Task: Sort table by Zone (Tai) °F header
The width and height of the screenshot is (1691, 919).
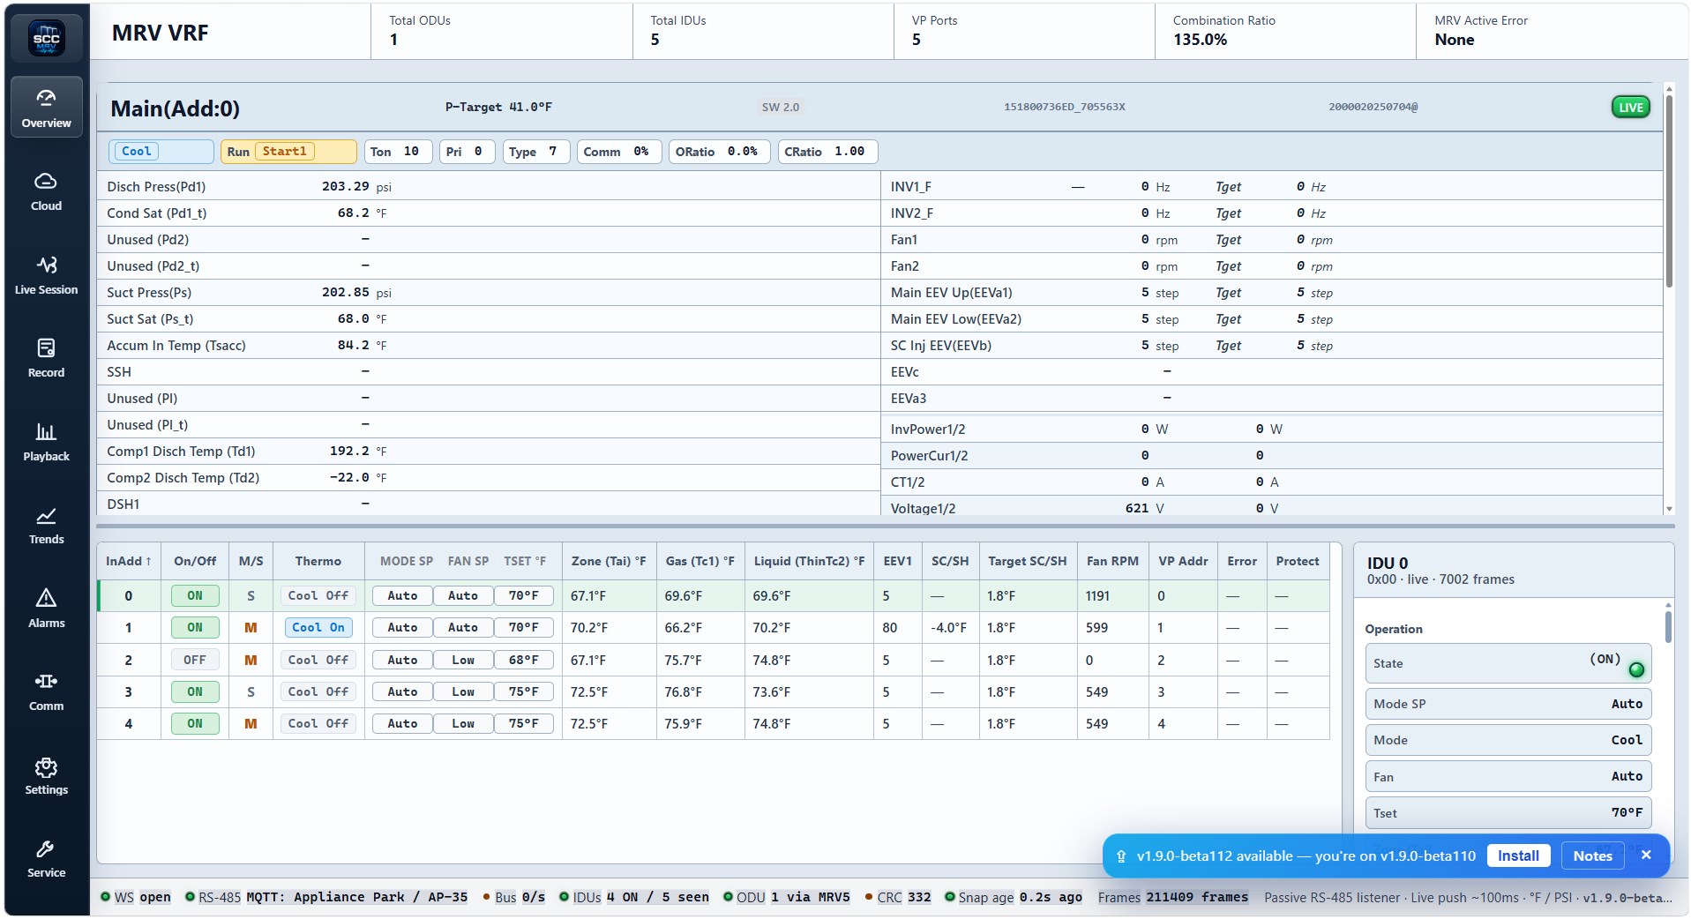Action: [609, 562]
